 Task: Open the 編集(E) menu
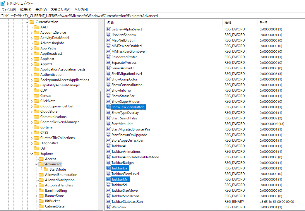pyautogui.click(x=26, y=10)
